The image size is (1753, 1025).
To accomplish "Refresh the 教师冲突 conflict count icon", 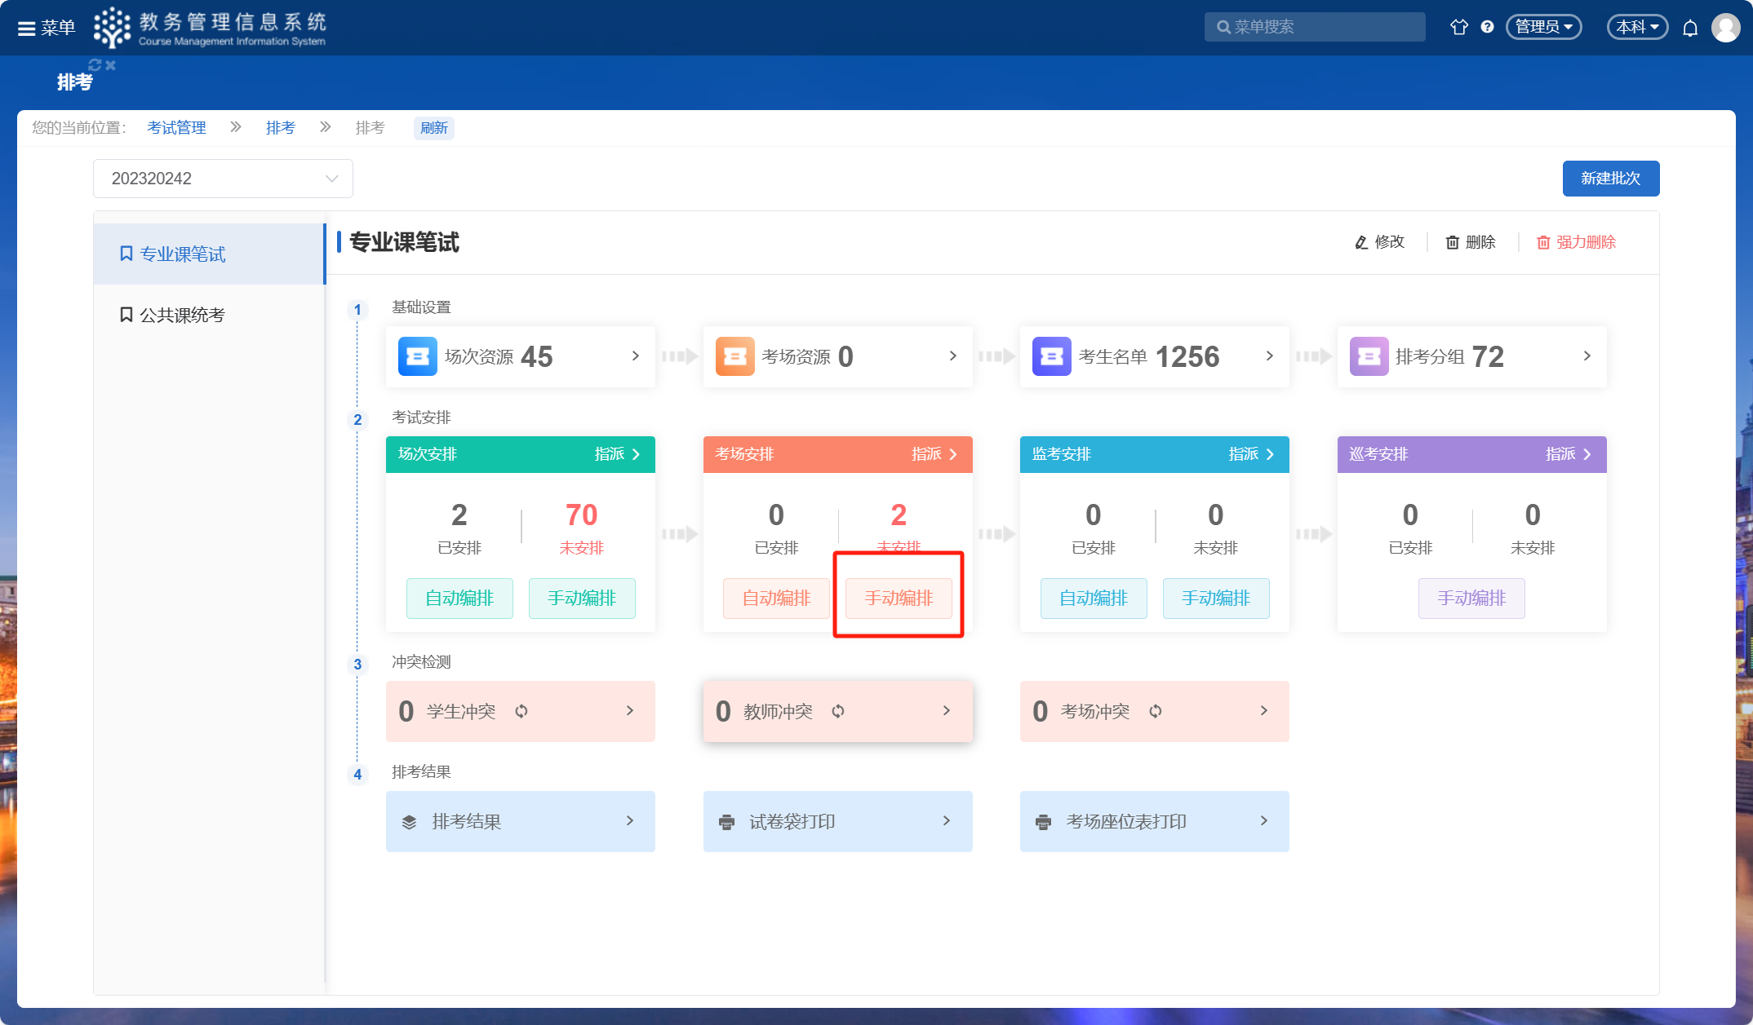I will pos(838,711).
